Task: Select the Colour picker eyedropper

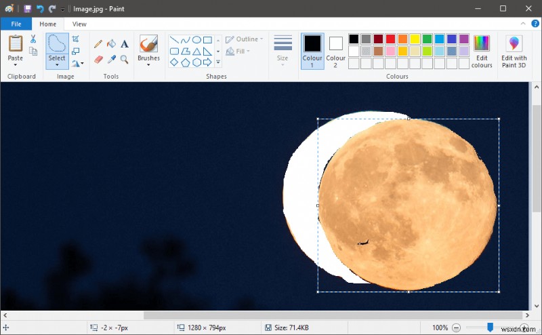Action: click(x=111, y=60)
